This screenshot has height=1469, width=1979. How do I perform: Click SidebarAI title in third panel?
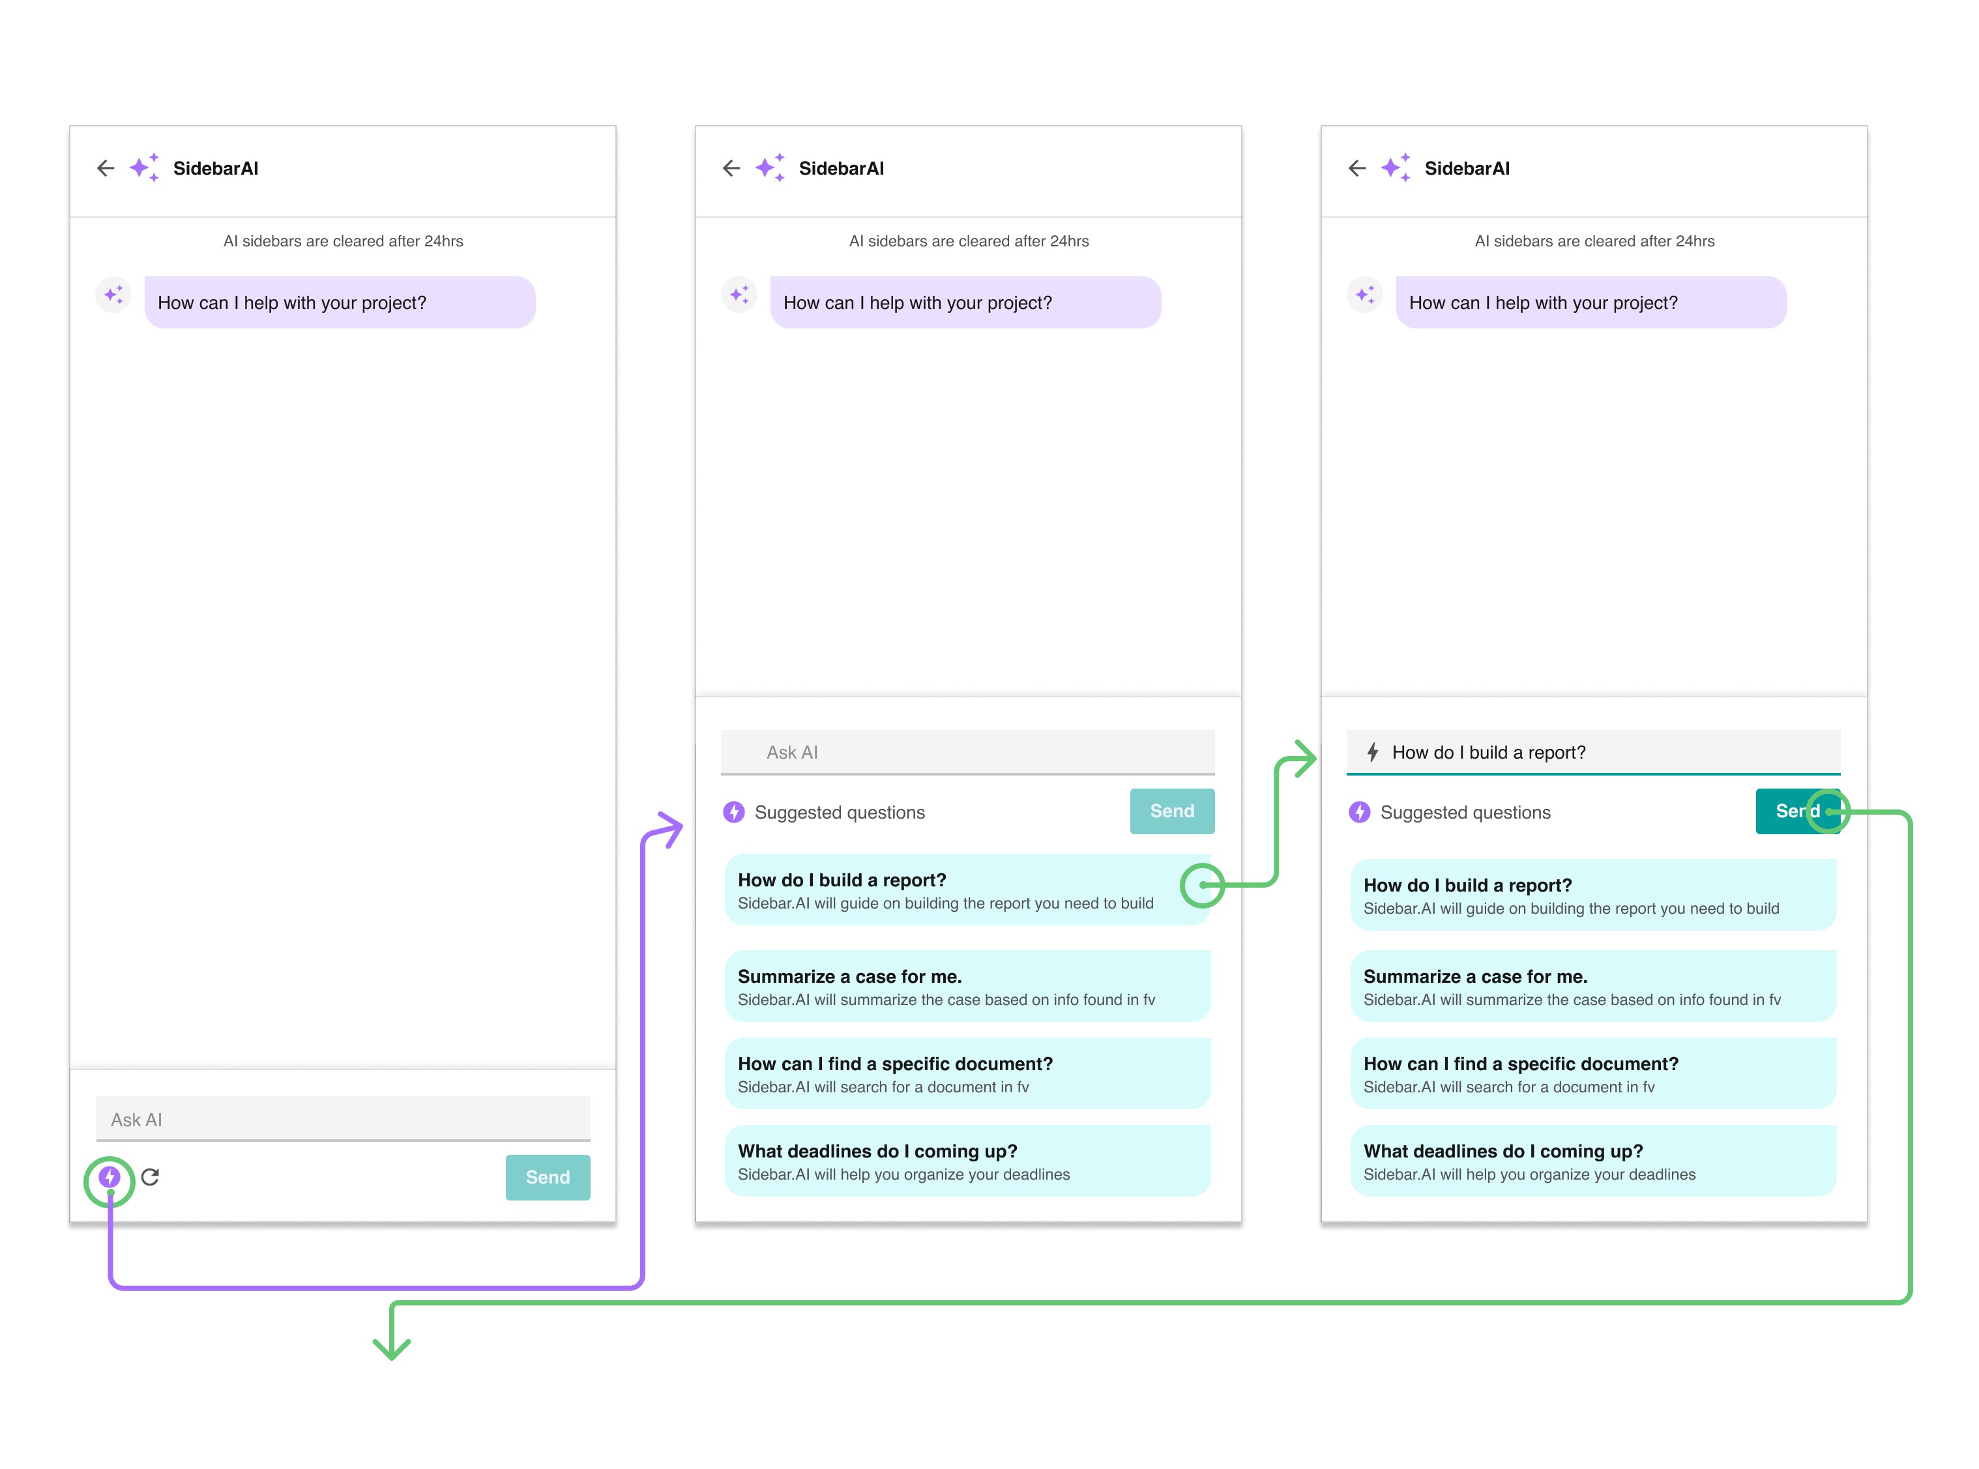1467,168
